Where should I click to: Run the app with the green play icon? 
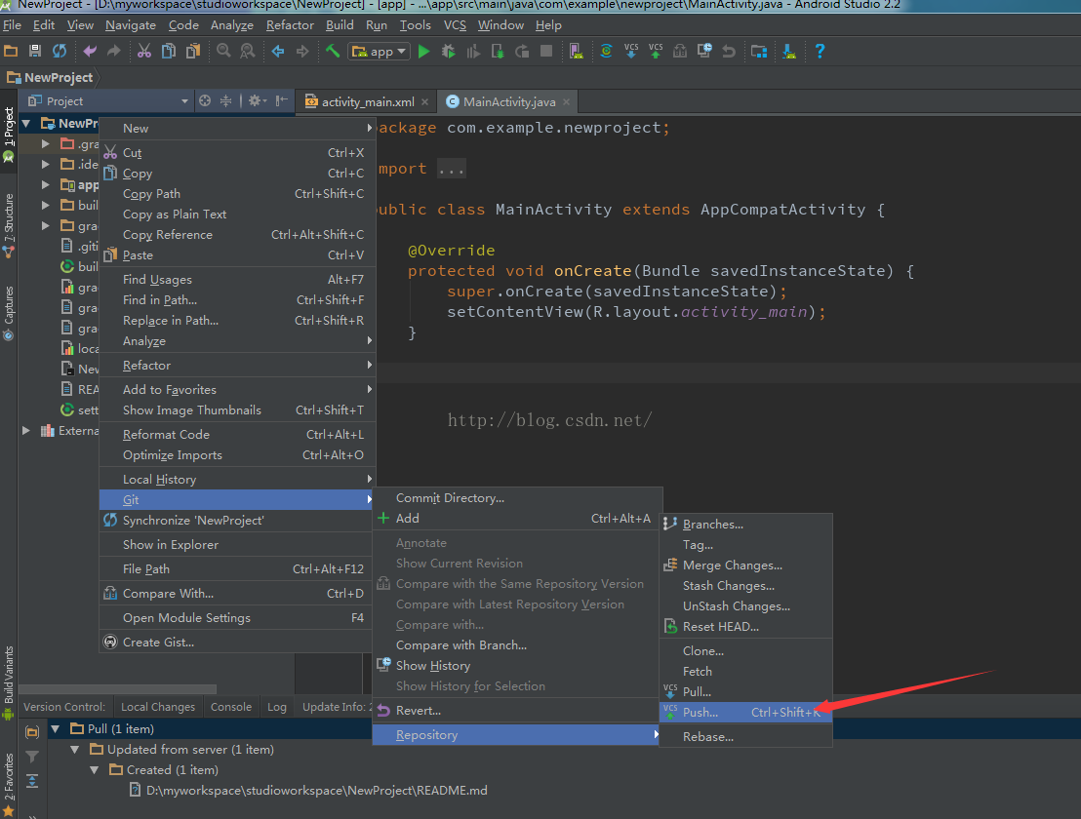(x=424, y=51)
